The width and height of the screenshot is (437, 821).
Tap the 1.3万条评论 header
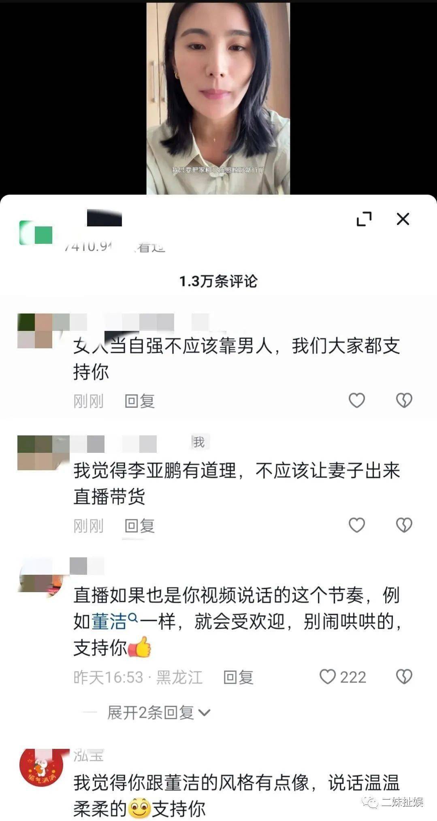pos(218,281)
